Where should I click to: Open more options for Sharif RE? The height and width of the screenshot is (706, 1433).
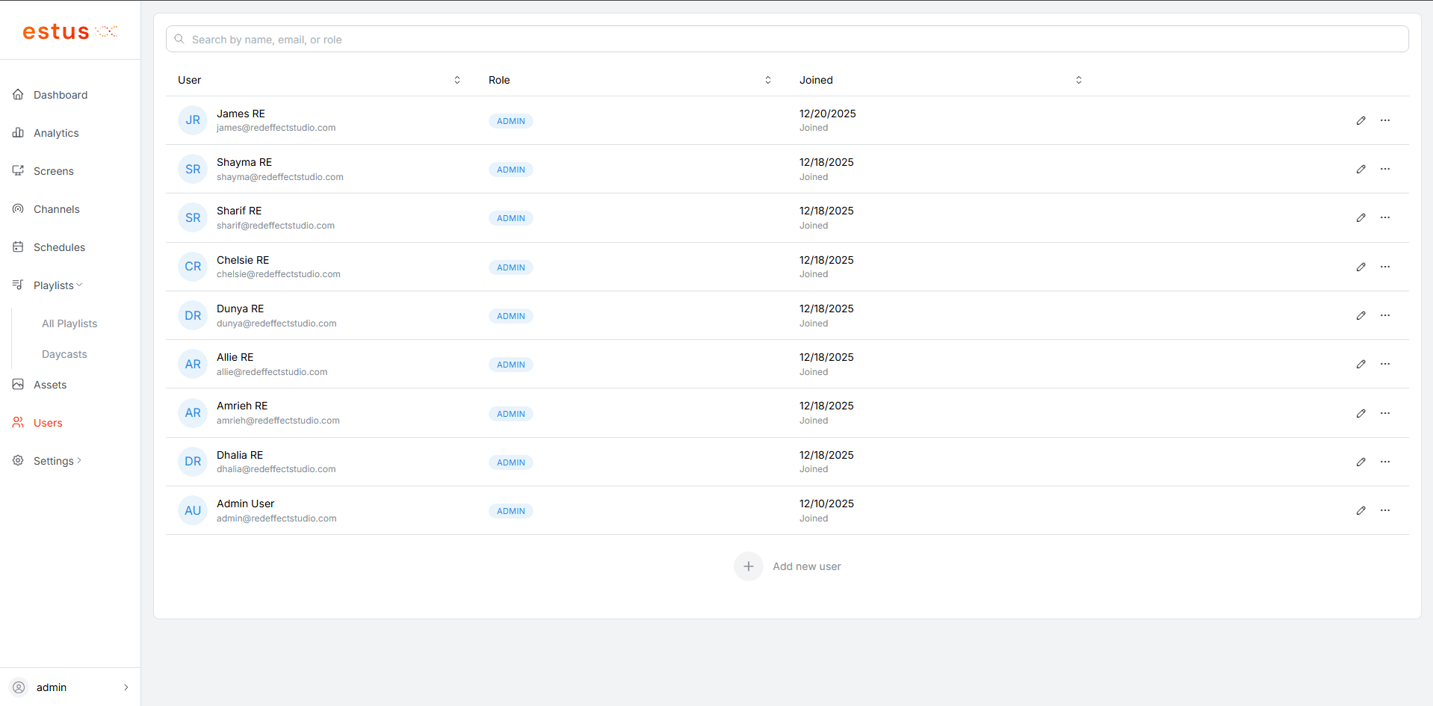1385,217
